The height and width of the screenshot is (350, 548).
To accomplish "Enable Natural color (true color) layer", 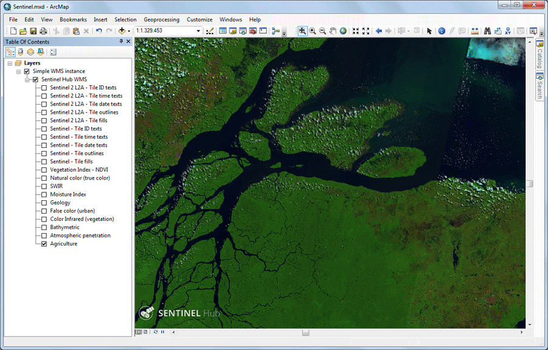I will (44, 178).
